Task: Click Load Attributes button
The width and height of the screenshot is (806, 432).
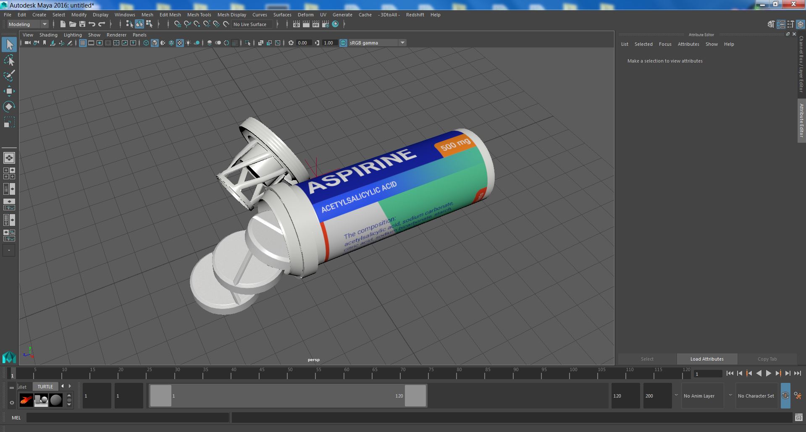Action: [707, 359]
